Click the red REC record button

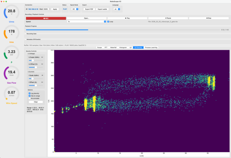46,18
